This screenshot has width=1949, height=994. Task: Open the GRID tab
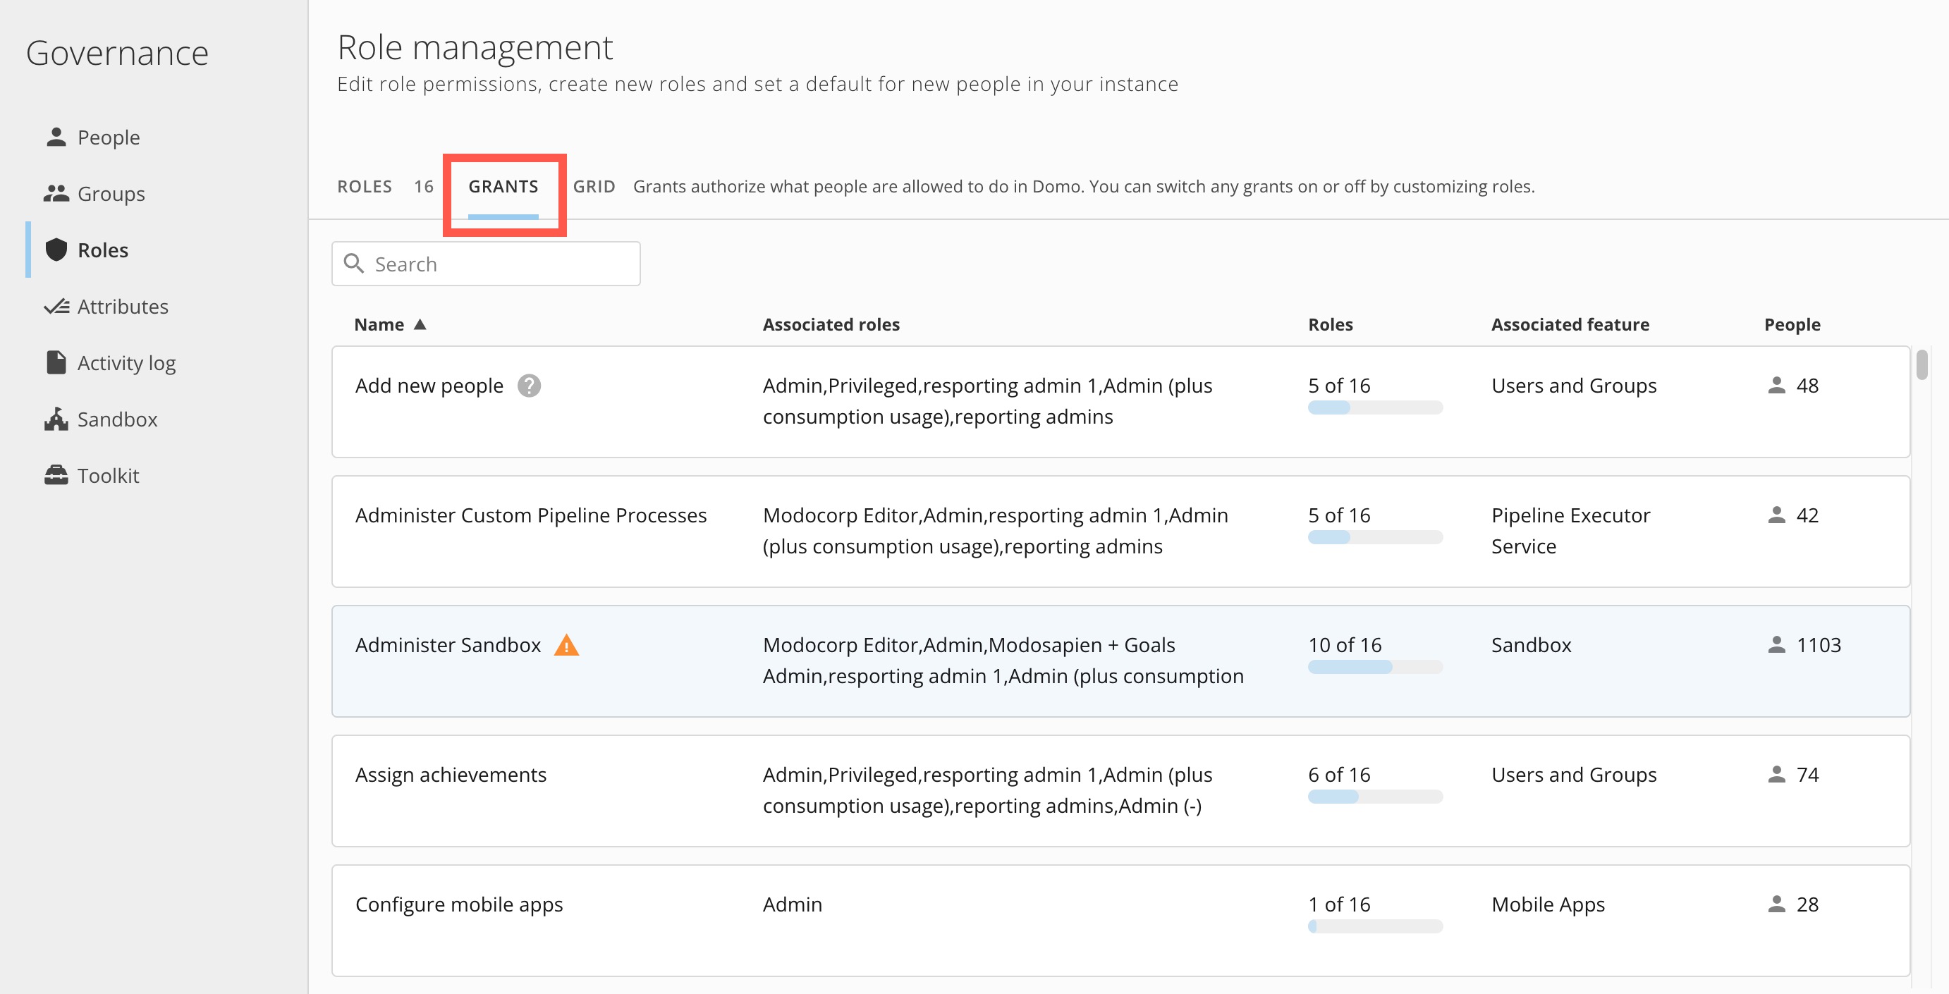[x=594, y=186]
